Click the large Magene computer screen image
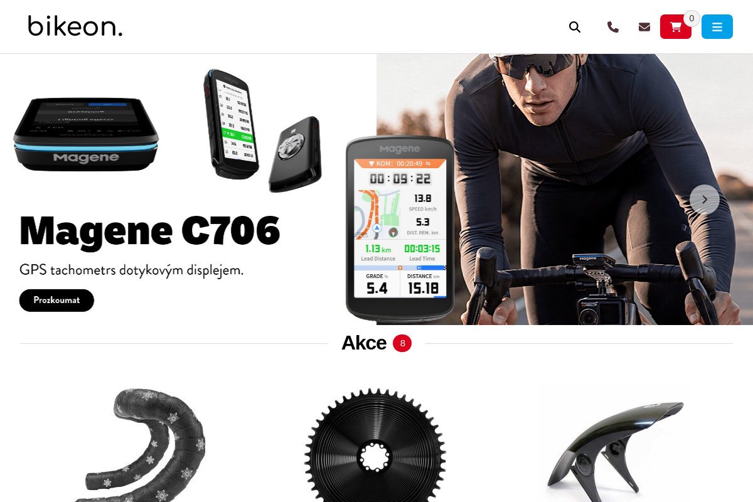Viewport: 753px width, 502px height. (x=400, y=229)
